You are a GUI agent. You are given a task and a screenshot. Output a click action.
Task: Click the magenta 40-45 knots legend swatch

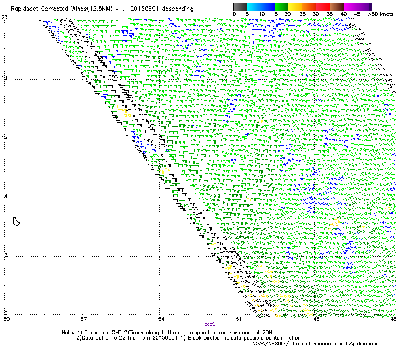click(351, 6)
